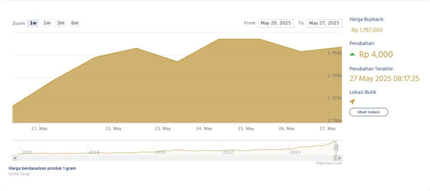The height and width of the screenshot is (191, 430).
Task: Click the location arrow icon under Lokasi Butik
Action: click(x=352, y=101)
